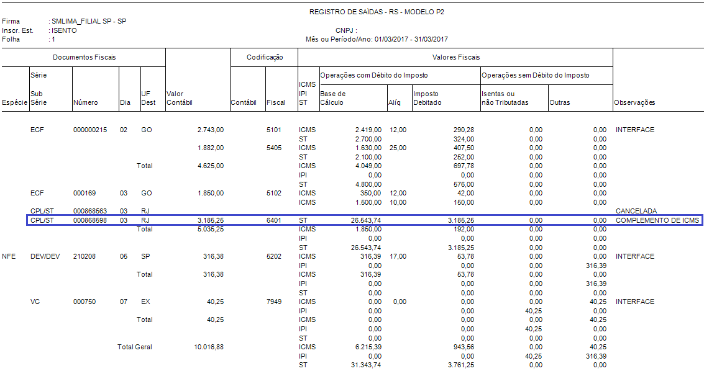This screenshot has height=371, width=704.
Task: Click the NFE espécie cell
Action: pyautogui.click(x=9, y=256)
